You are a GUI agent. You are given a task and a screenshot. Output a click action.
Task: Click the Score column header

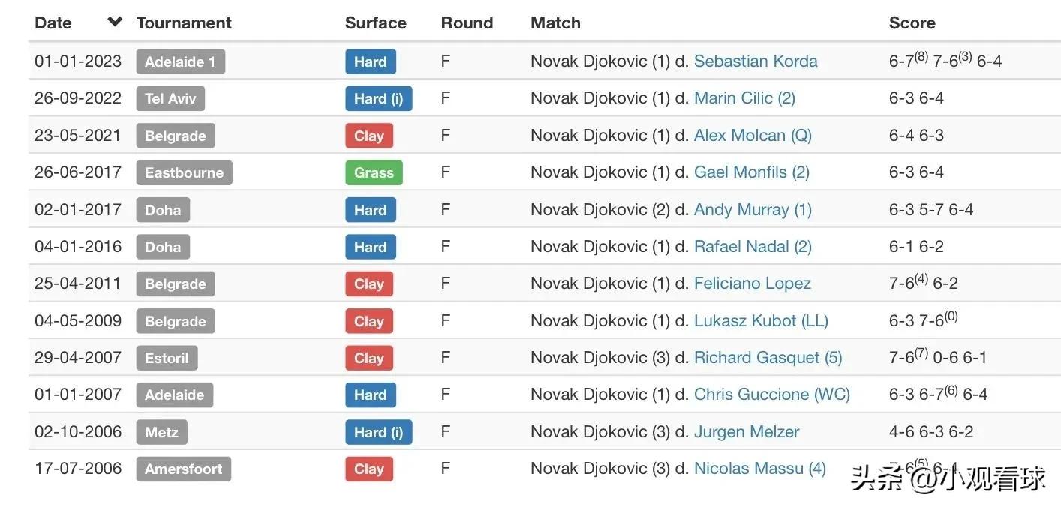coord(912,22)
